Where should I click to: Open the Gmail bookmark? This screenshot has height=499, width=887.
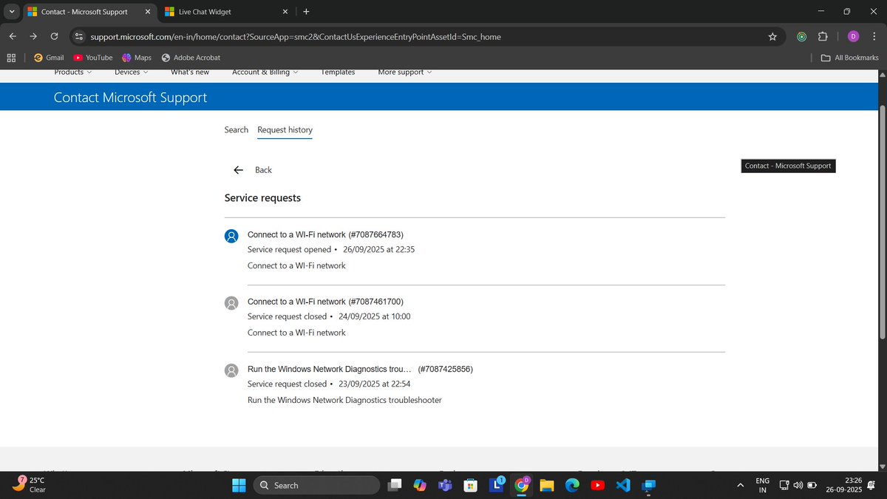pos(49,58)
